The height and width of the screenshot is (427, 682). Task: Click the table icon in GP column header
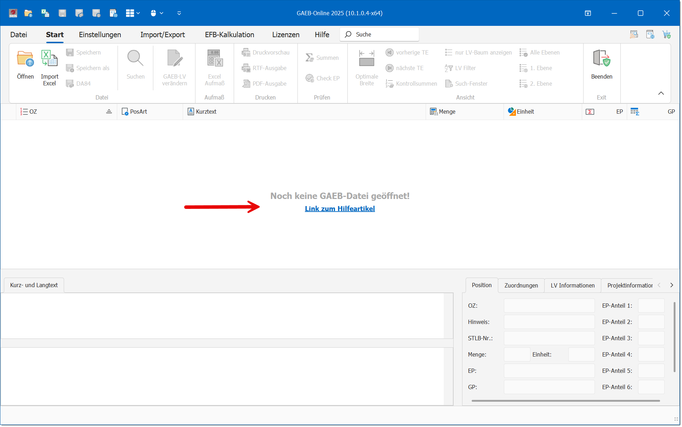coord(635,112)
